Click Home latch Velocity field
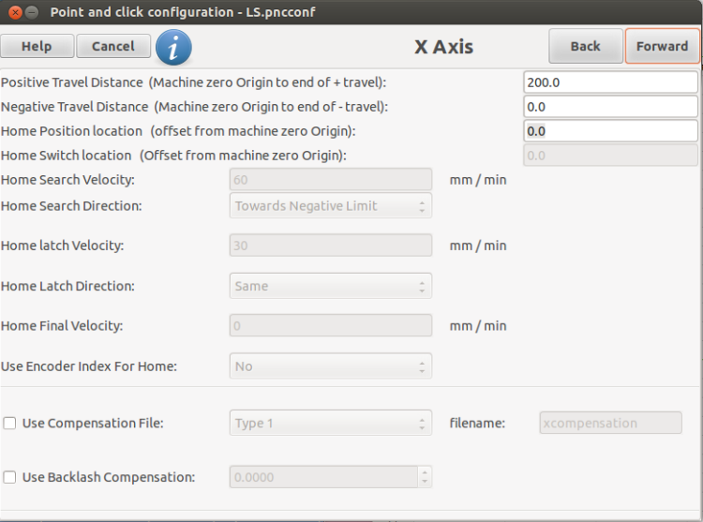 (x=331, y=246)
